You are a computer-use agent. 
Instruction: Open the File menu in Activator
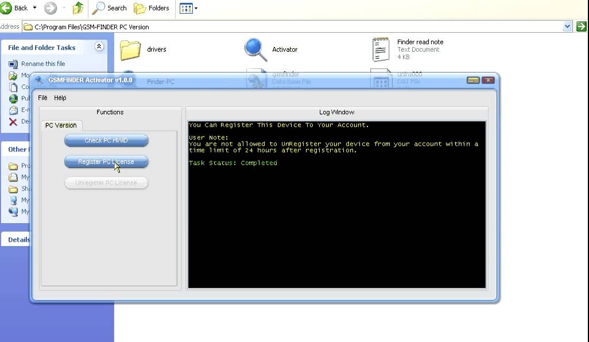click(42, 98)
